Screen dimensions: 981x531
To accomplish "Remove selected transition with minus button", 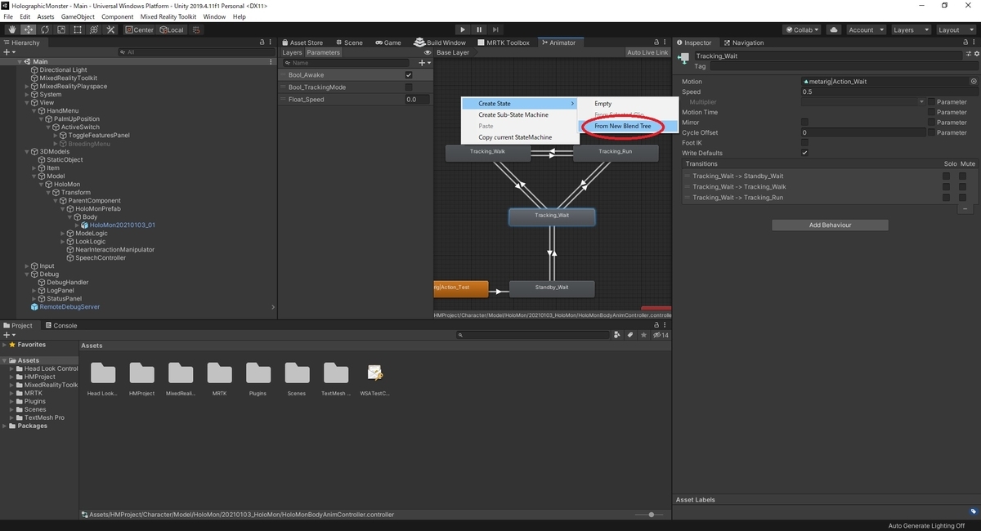I will [x=966, y=209].
